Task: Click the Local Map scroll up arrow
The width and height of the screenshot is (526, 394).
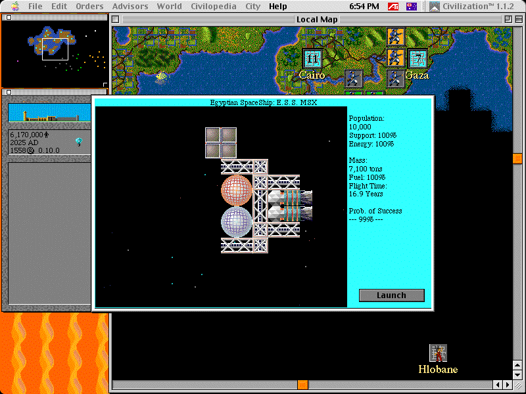Action: [x=517, y=365]
